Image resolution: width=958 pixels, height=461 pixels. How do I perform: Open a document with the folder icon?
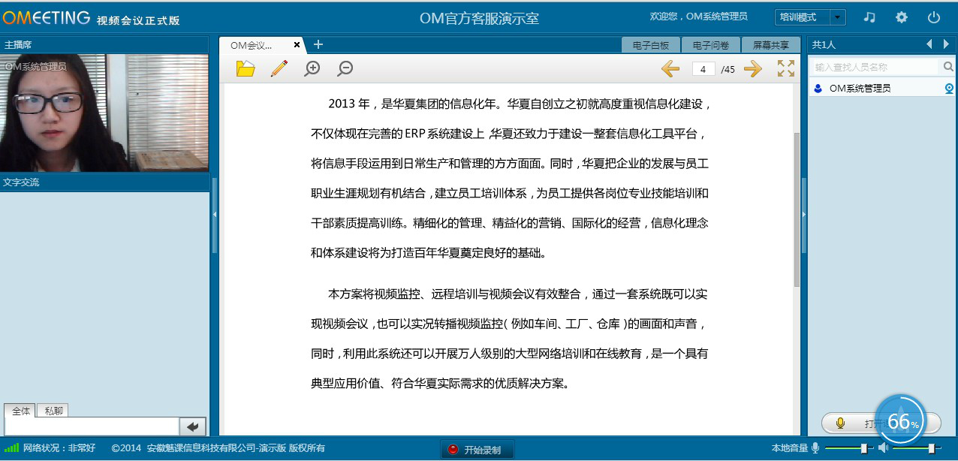pyautogui.click(x=246, y=68)
